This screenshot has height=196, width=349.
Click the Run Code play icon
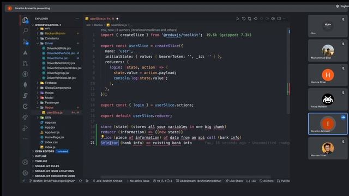click(238, 19)
